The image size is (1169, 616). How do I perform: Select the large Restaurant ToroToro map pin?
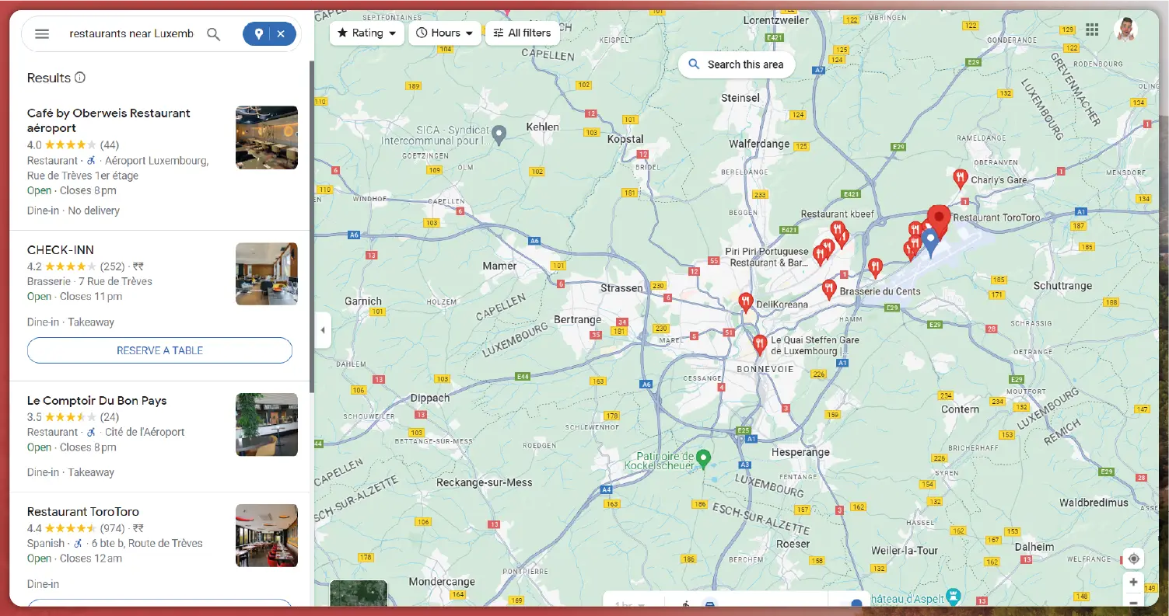[x=939, y=221]
